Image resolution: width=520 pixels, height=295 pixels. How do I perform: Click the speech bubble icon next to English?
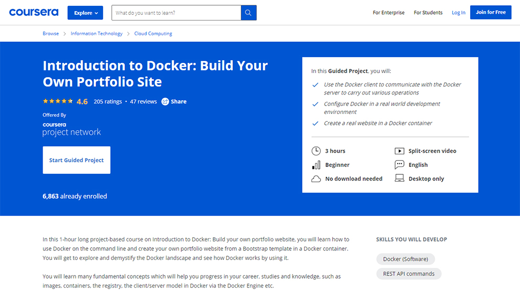pyautogui.click(x=399, y=164)
